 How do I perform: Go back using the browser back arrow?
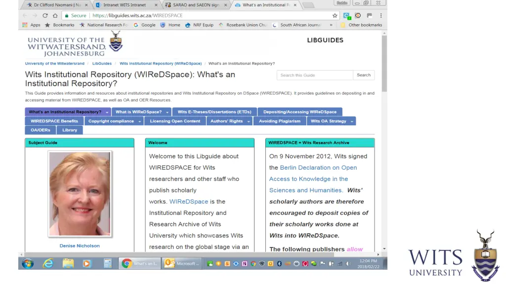[25, 15]
